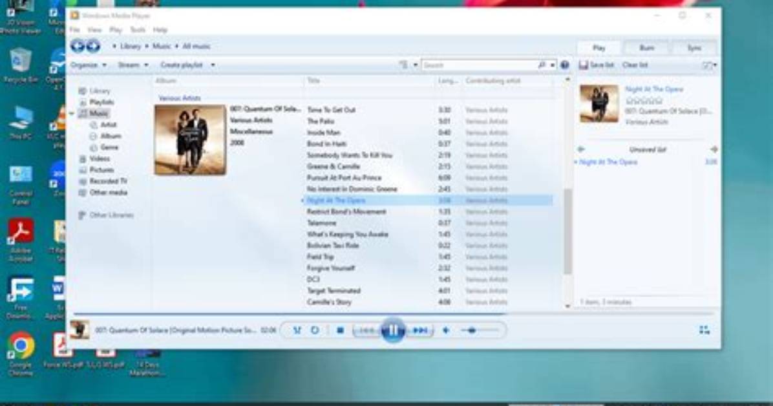The height and width of the screenshot is (406, 773).
Task: Click the Various Artists group header link
Action: (180, 98)
